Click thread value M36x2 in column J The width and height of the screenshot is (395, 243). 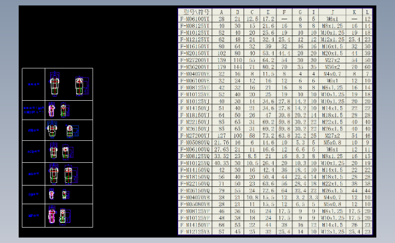pos(332,67)
